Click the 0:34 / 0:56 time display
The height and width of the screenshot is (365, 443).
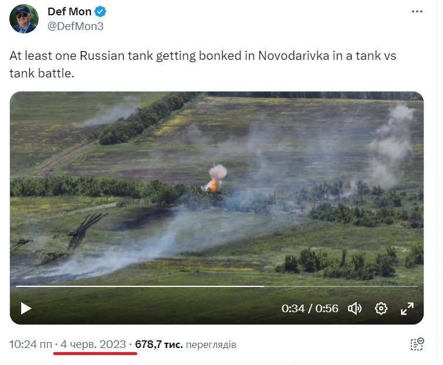pos(310,309)
